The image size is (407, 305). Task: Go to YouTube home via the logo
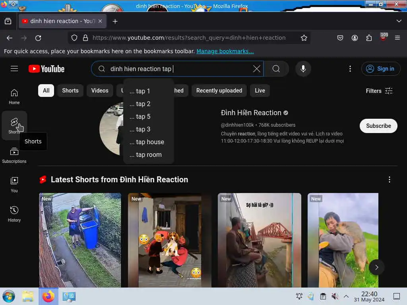[47, 69]
